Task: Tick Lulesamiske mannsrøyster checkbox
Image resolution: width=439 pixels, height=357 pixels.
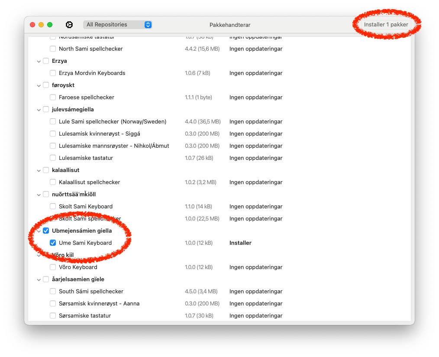Action: [53, 146]
